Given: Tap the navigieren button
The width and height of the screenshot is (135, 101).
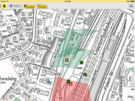Looking at the screenshot, I should [x=15, y=6].
